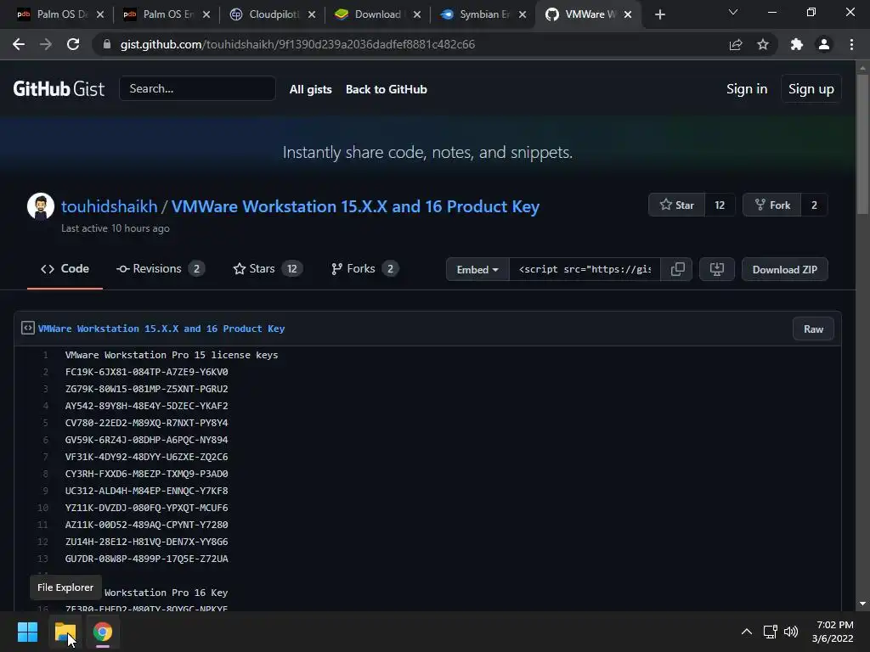Screen dimensions: 870x652
Task: View the star count 12
Action: (720, 205)
